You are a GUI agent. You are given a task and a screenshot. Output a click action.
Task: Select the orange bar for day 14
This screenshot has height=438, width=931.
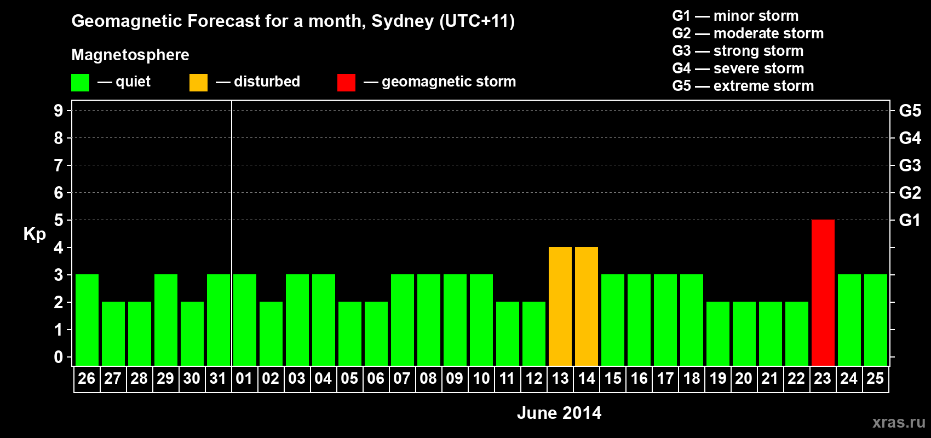pyautogui.click(x=587, y=306)
